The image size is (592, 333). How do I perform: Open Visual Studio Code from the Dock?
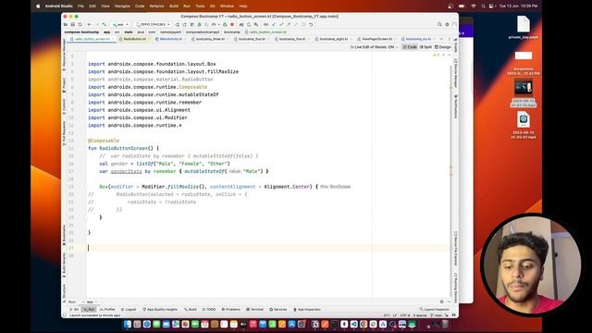coord(353,325)
